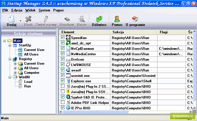Image resolution: width=197 pixels, height=121 pixels.
Task: Select the Load item under WinINI
Action: point(28,82)
